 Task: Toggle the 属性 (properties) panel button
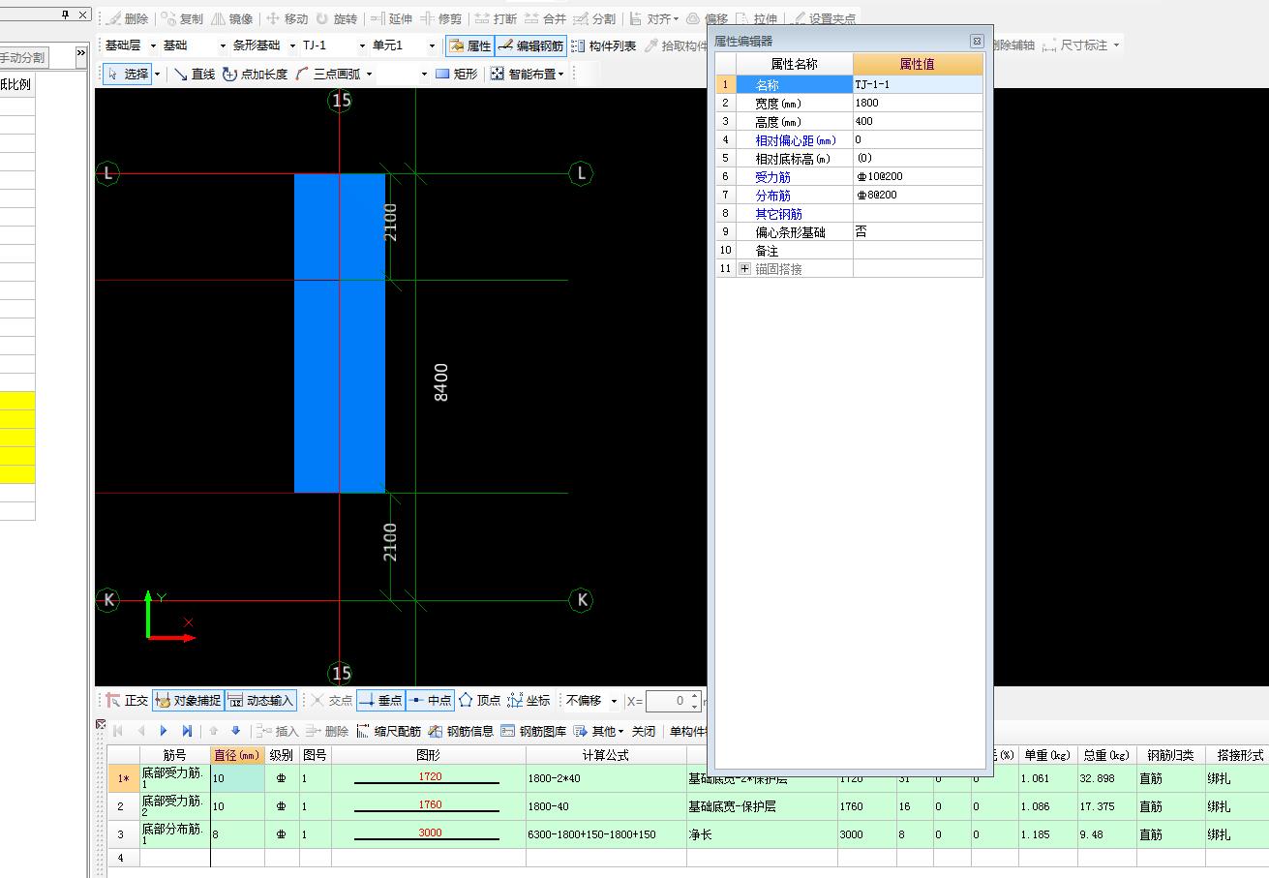tap(469, 45)
